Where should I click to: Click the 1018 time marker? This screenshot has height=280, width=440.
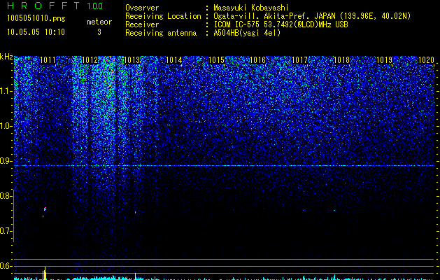[342, 60]
